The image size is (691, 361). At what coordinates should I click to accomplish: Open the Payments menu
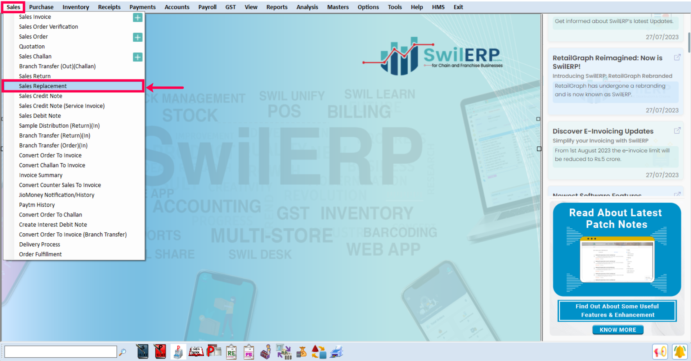coord(143,7)
